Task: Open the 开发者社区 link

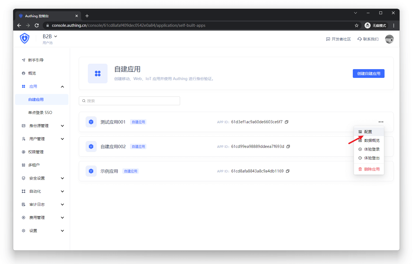Action: (339, 39)
